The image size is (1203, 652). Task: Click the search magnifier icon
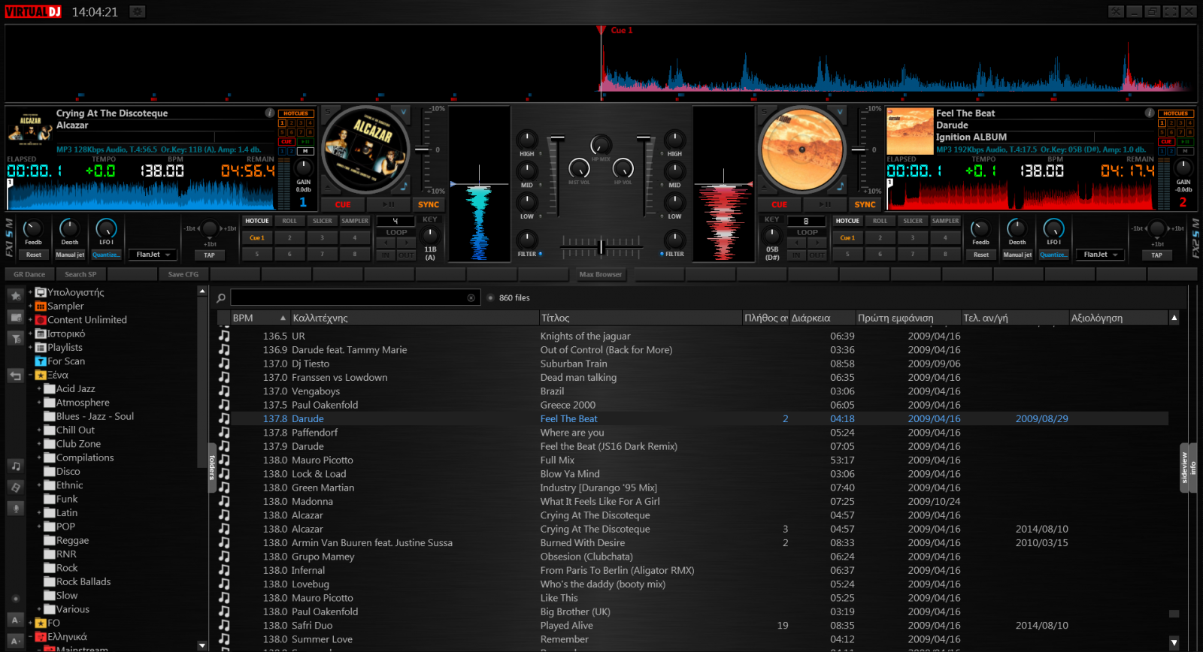[221, 298]
